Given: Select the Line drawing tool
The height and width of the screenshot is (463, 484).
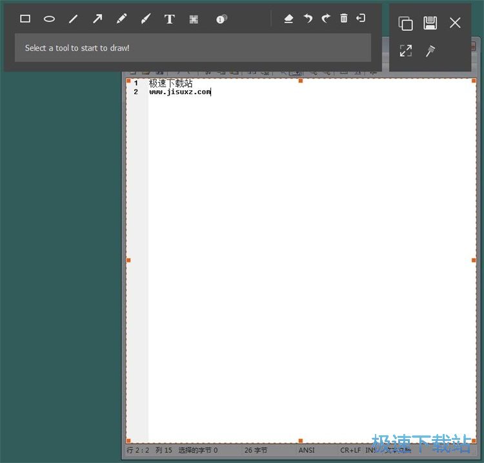Looking at the screenshot, I should coord(73,19).
